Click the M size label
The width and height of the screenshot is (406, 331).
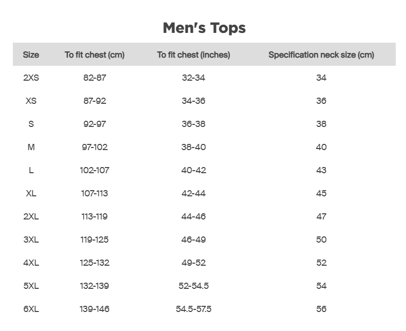pyautogui.click(x=31, y=147)
